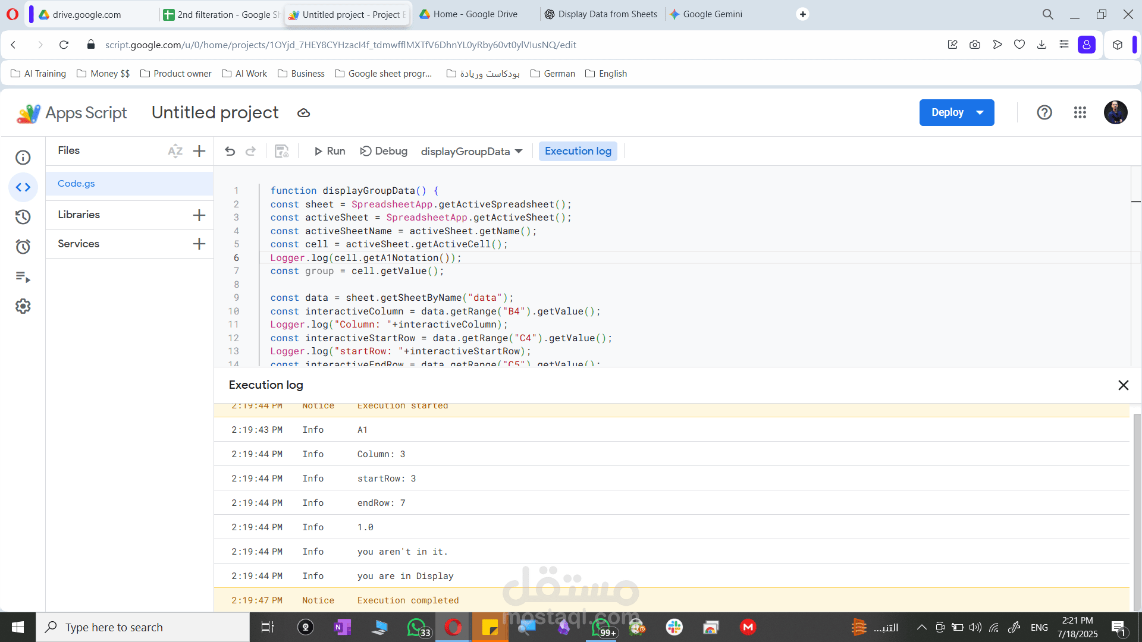Open Task View on taskbar
Viewport: 1142px width, 642px height.
(268, 627)
